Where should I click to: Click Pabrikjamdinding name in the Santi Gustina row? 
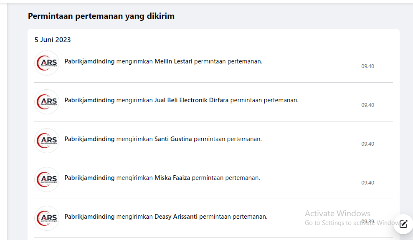coord(89,139)
